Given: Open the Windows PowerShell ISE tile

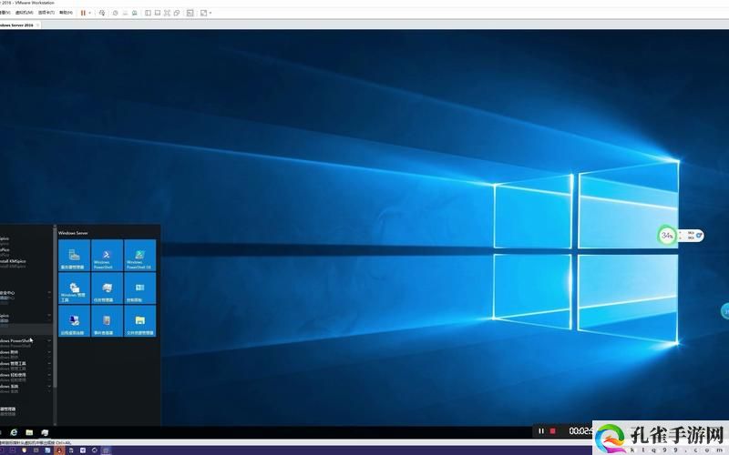Looking at the screenshot, I should coord(140,256).
